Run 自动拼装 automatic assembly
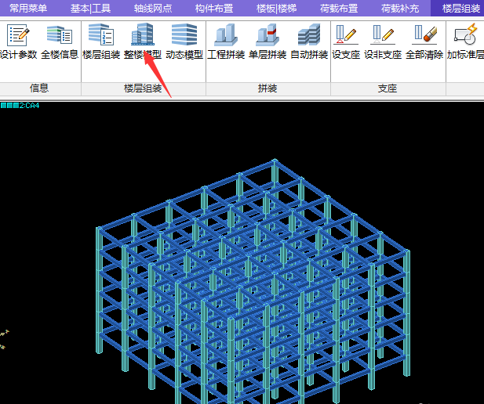This screenshot has height=404, width=484. pyautogui.click(x=309, y=41)
